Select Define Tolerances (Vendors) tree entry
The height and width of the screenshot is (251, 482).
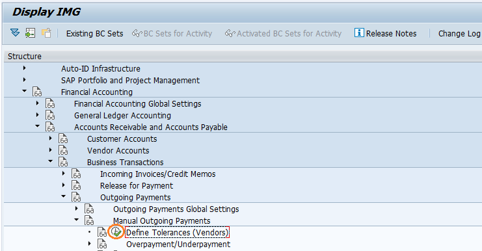click(x=178, y=233)
